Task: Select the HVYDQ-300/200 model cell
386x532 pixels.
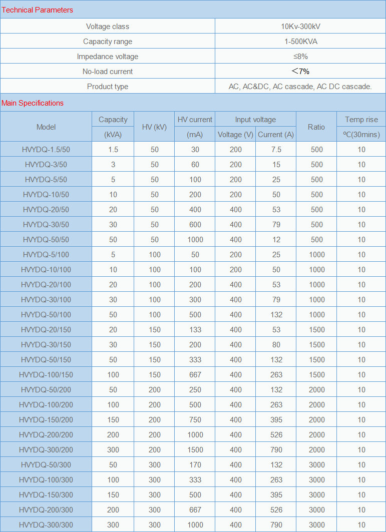Action: click(46, 450)
